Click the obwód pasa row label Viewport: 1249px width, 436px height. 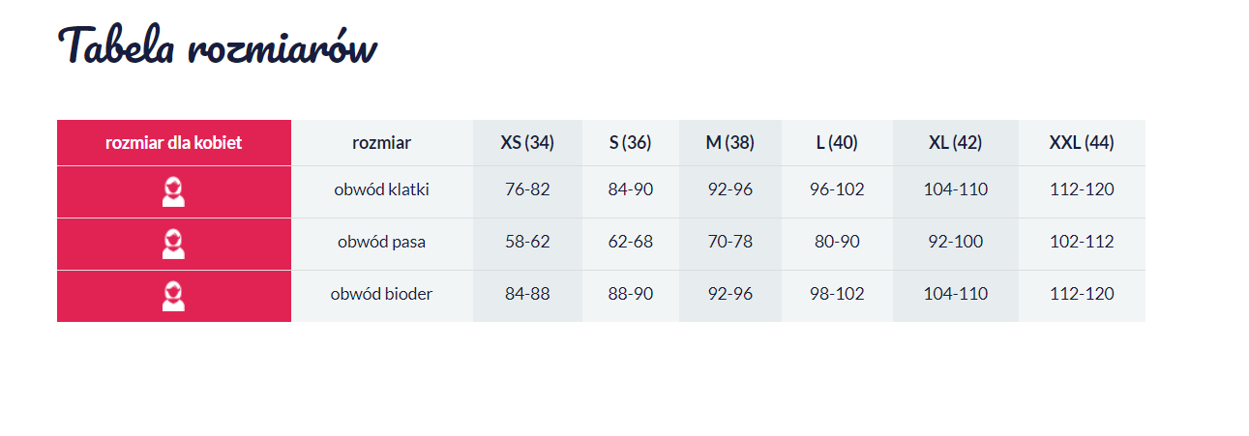381,242
